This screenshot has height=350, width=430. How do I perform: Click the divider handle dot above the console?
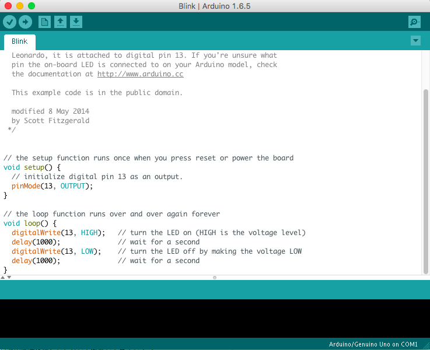(215, 278)
